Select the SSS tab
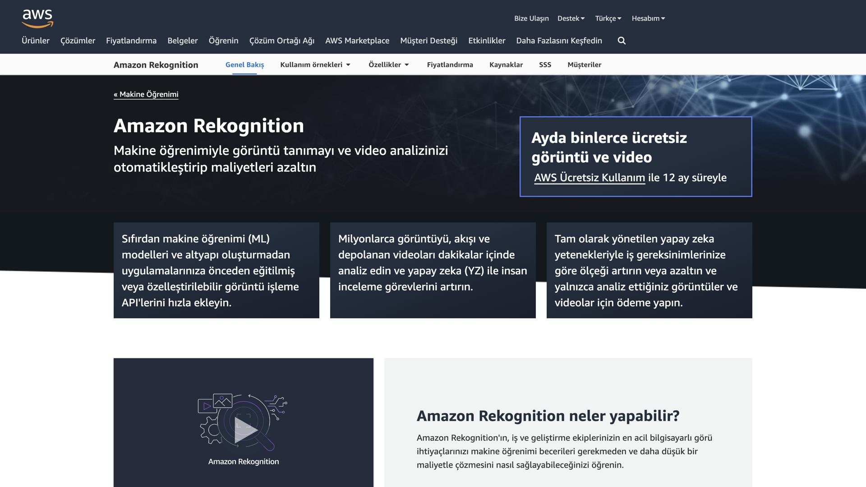 545,64
